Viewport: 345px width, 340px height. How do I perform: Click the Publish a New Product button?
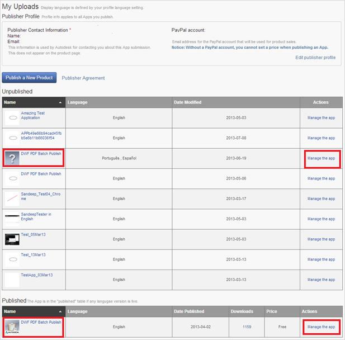[x=29, y=78]
